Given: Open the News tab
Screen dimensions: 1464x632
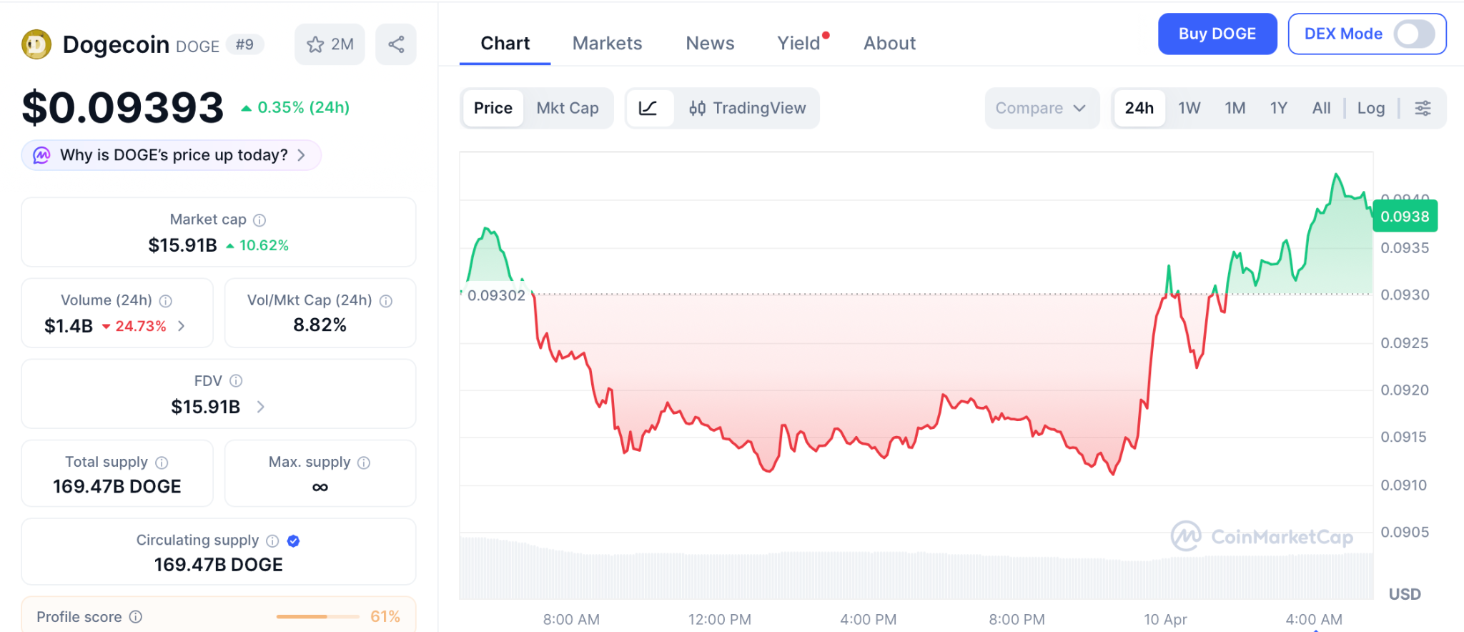Looking at the screenshot, I should click(x=710, y=44).
